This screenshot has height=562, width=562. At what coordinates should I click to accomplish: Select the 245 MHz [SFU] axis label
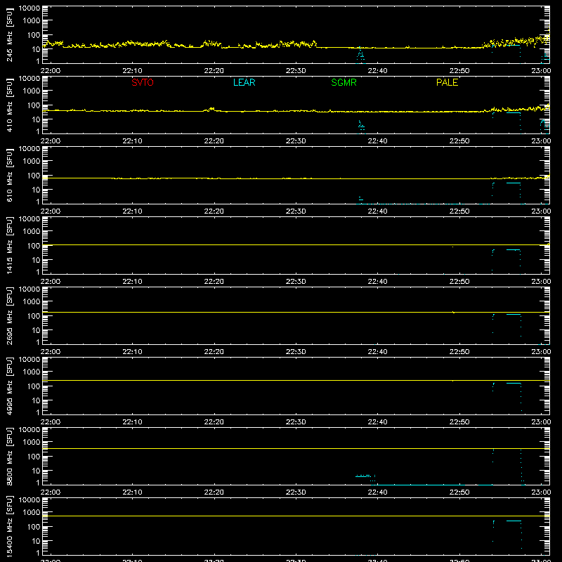(9, 35)
